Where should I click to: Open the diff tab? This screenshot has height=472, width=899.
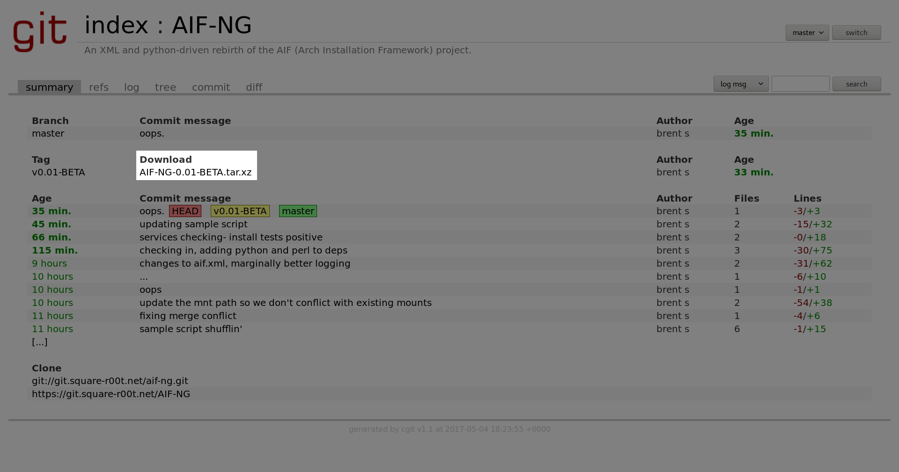pos(254,87)
